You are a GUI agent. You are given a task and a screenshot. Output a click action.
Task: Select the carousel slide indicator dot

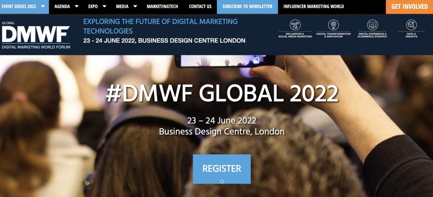222,181
